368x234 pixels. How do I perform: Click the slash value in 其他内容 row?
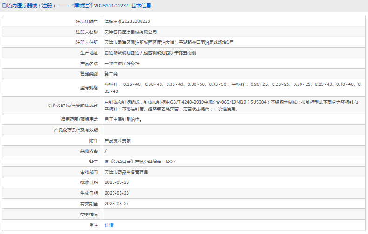(x=106, y=151)
